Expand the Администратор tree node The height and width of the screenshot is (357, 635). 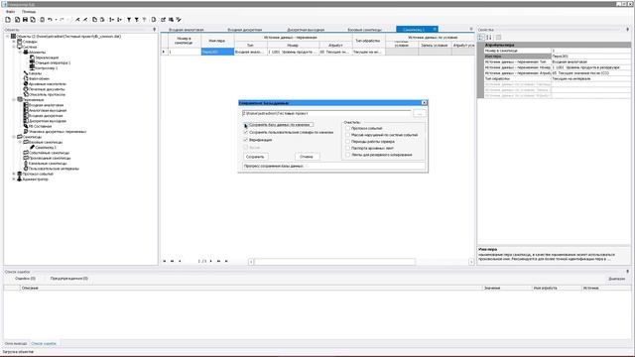(x=14, y=178)
